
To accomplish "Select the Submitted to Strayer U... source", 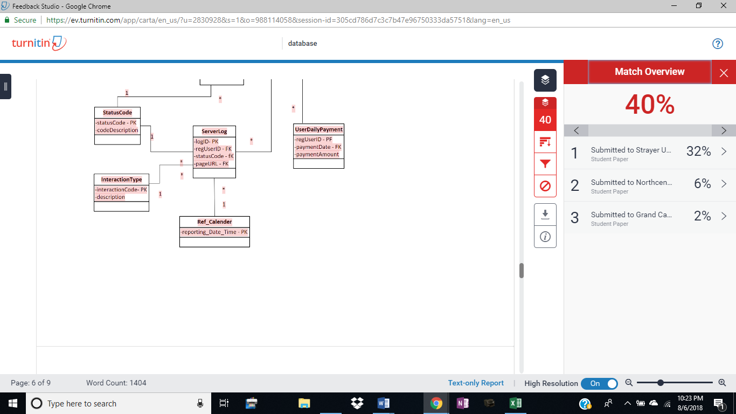I will [x=631, y=150].
